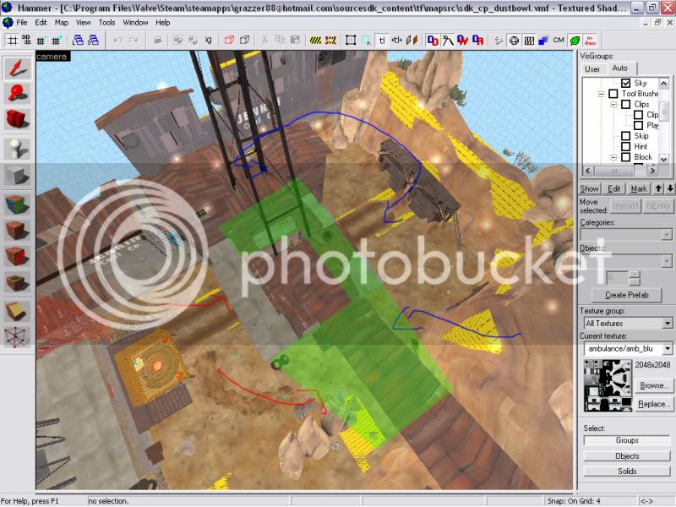The width and height of the screenshot is (676, 507).
Task: Switch to the Auto VisGroups tab
Action: pyautogui.click(x=619, y=68)
